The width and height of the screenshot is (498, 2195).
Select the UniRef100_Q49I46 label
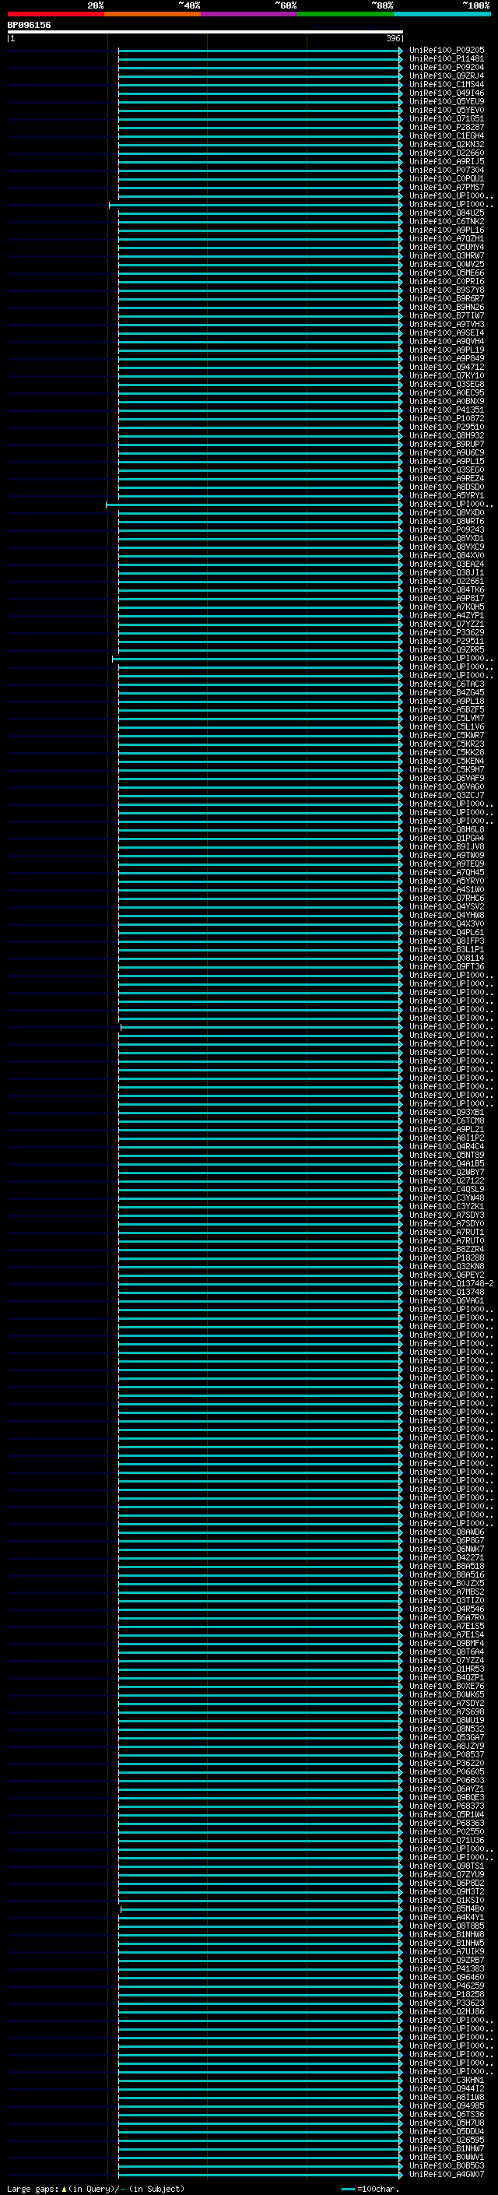point(447,93)
